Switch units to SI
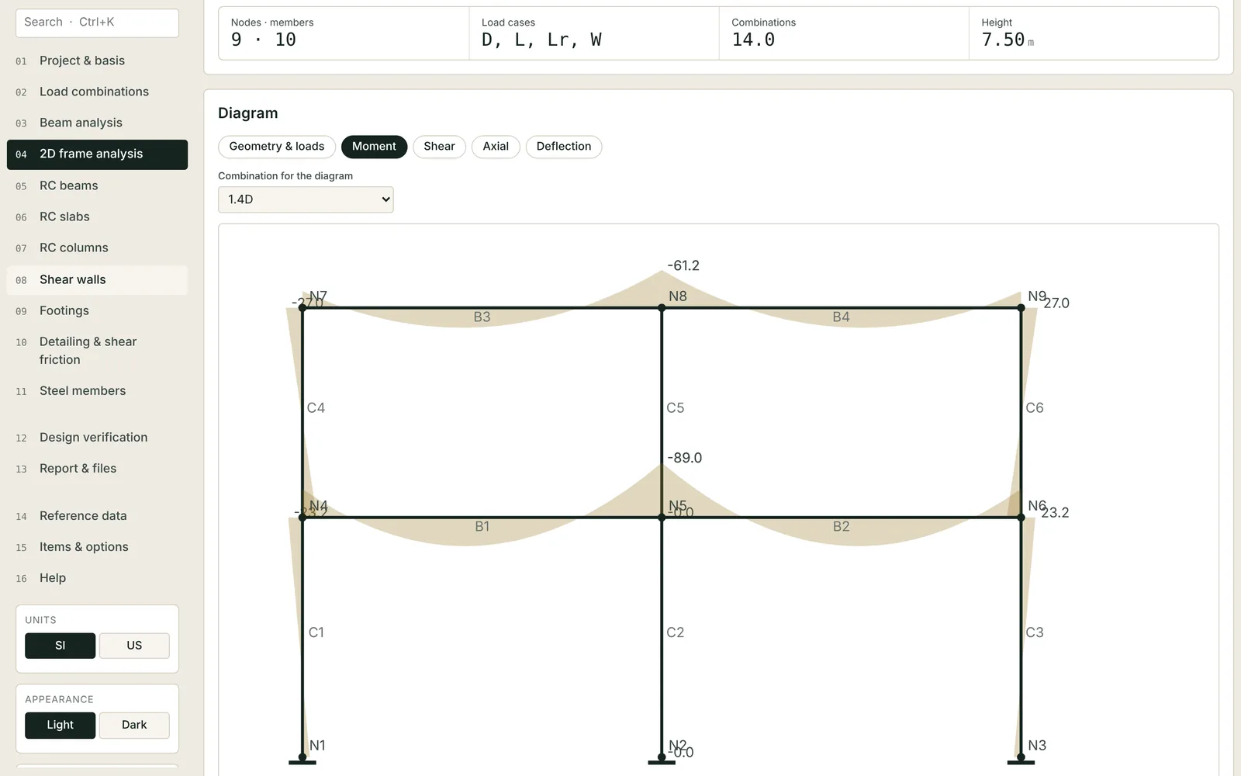Screen dimensions: 1241x776 coord(60,646)
